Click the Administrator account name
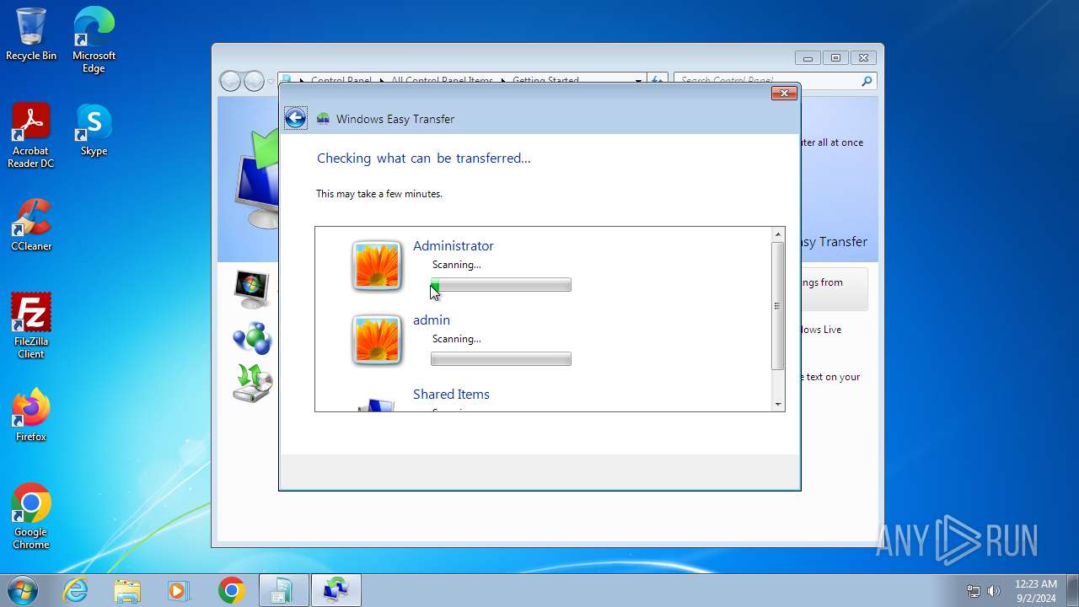 click(454, 245)
